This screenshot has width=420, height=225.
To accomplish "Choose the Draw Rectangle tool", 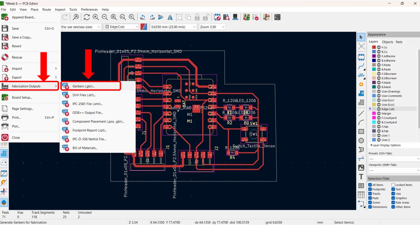I will [x=361, y=132].
